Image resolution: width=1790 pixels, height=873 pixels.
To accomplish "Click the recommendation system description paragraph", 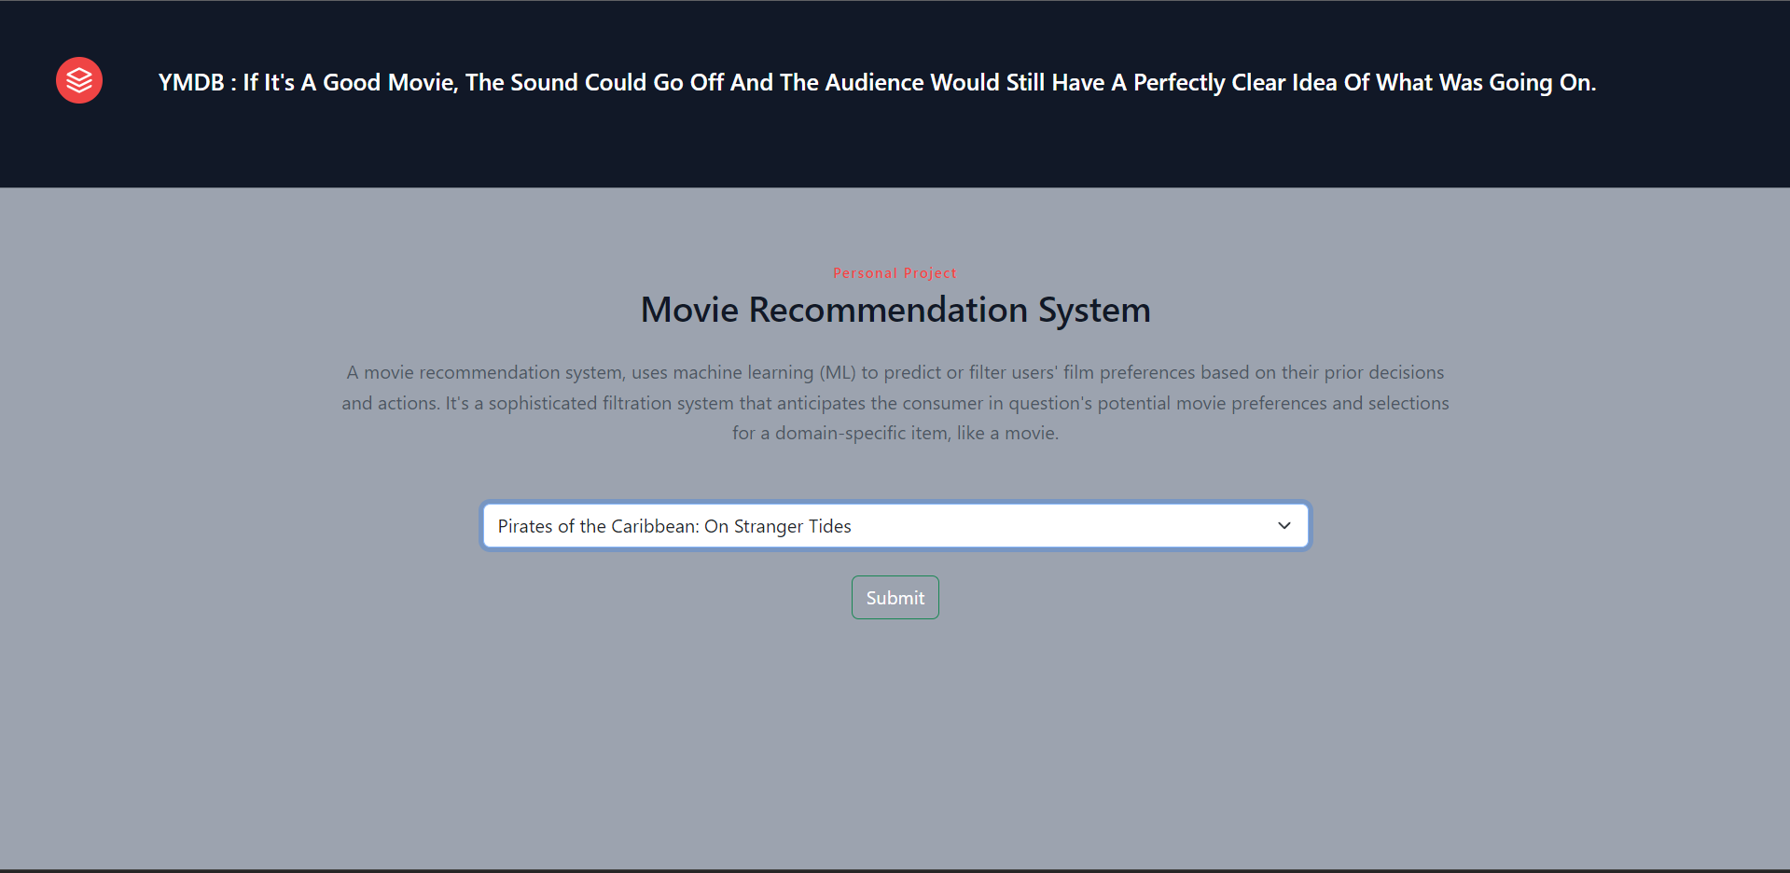I will (x=895, y=402).
